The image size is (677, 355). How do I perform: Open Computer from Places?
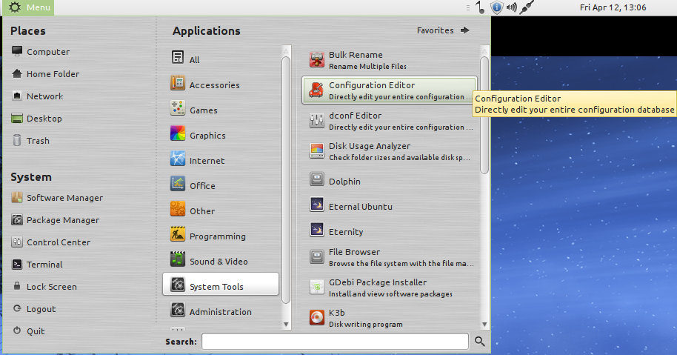pyautogui.click(x=41, y=51)
